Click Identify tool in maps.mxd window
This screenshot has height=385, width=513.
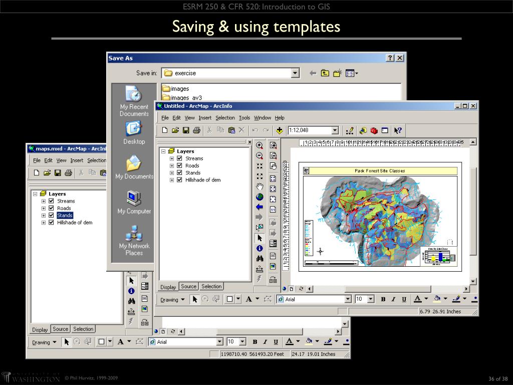tap(131, 291)
